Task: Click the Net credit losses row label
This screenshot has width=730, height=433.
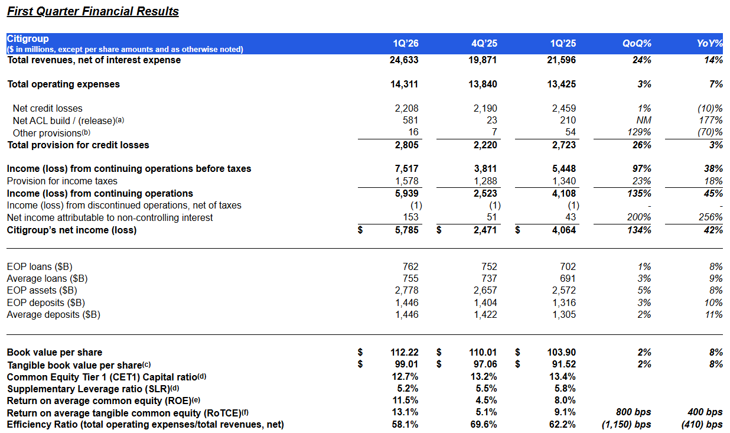Action: coord(47,109)
